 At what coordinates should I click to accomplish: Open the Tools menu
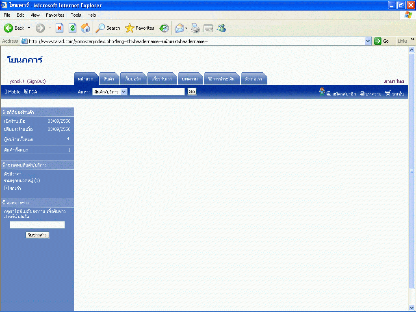pyautogui.click(x=76, y=15)
